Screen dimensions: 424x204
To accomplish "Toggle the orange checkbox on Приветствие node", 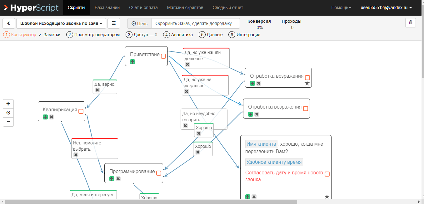I will coord(163,56).
